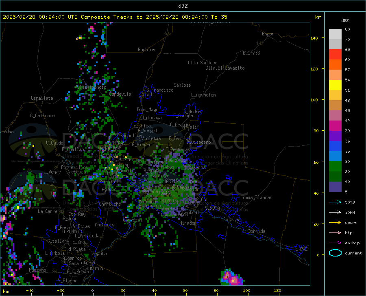
Task: Click the intense magenta storm cell at map bottom
Action: 231,278
